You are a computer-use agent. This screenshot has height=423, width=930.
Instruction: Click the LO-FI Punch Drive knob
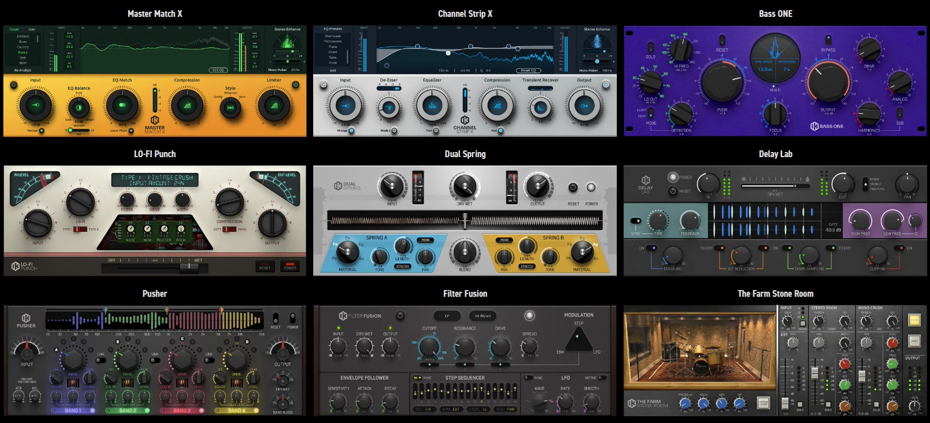[155, 199]
